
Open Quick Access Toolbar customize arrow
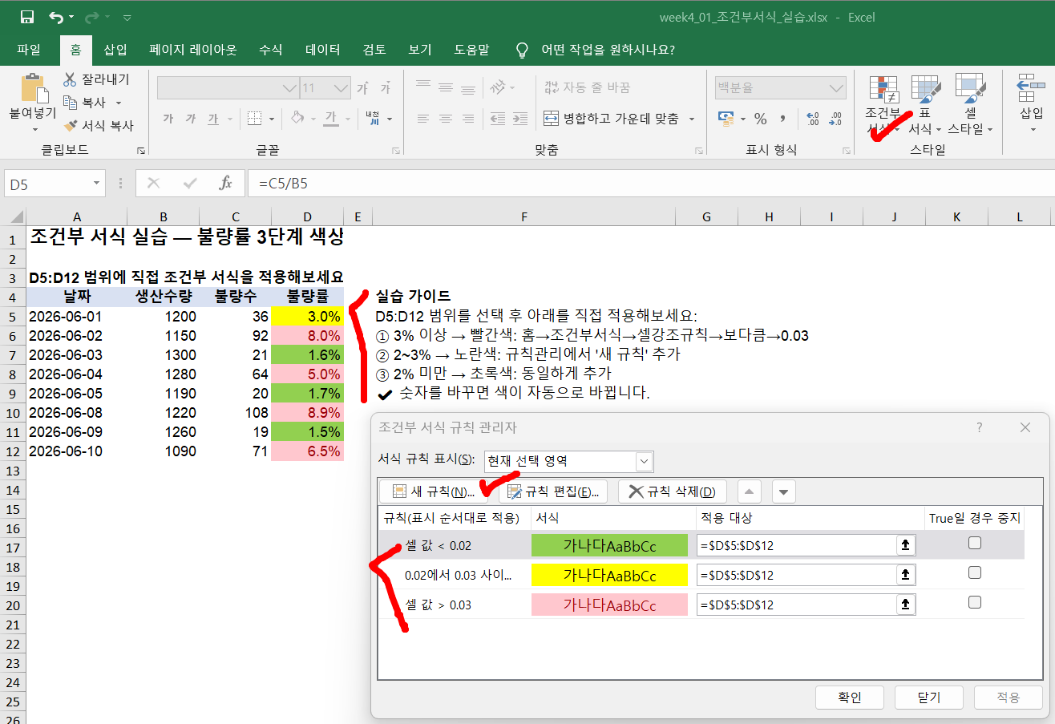pos(127,17)
